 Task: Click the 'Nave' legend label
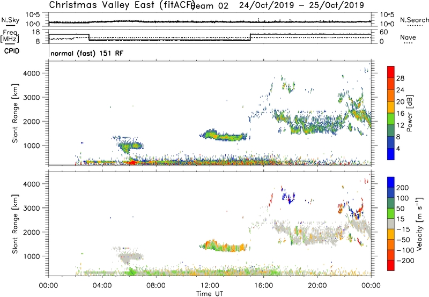[x=408, y=37]
